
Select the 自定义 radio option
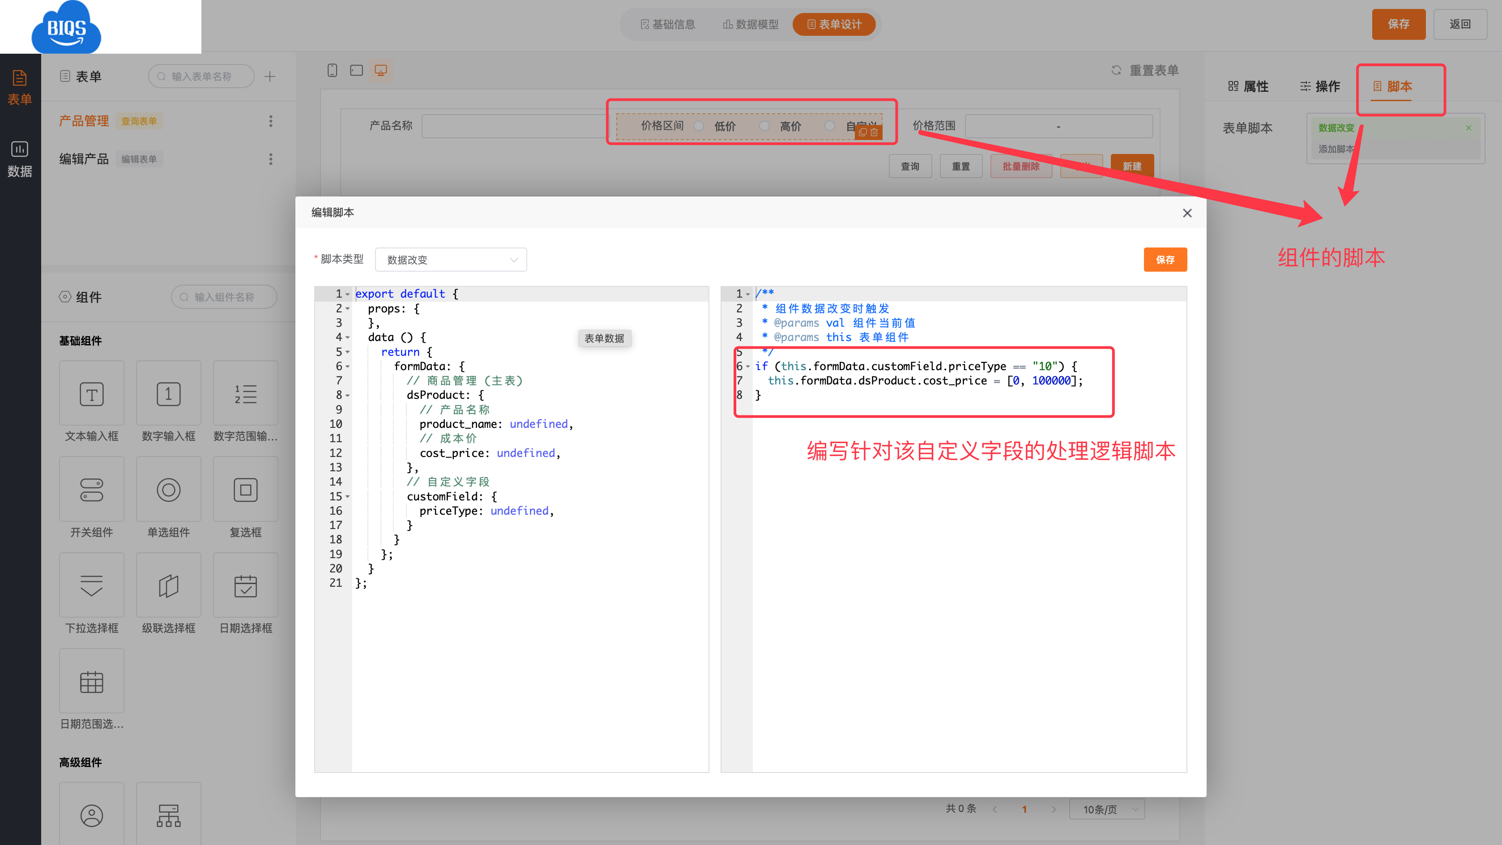coord(830,126)
